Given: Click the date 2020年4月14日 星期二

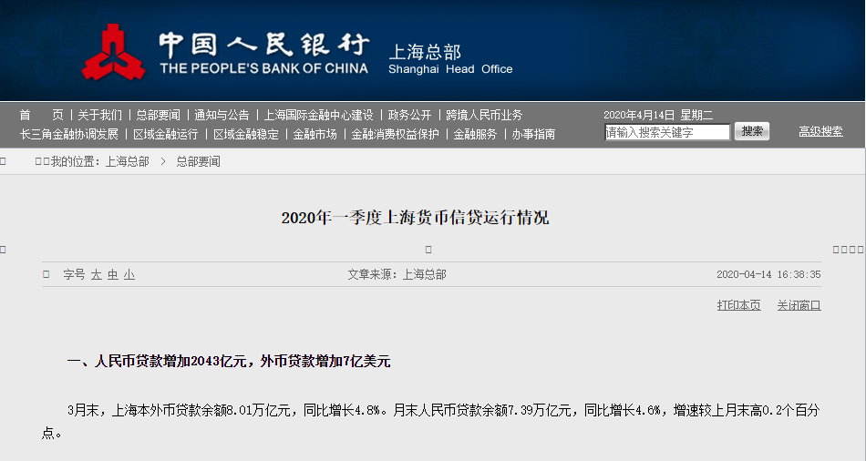Looking at the screenshot, I should point(658,115).
